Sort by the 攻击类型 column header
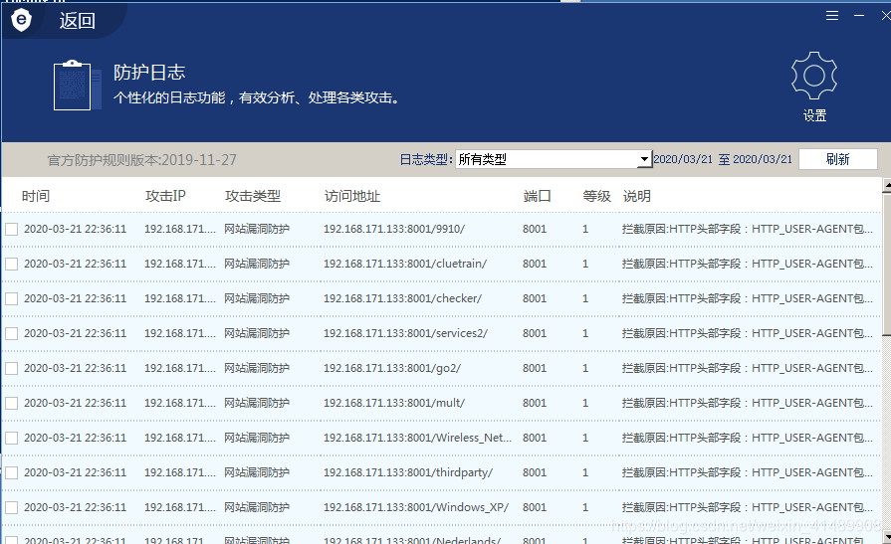The width and height of the screenshot is (891, 544). (253, 197)
